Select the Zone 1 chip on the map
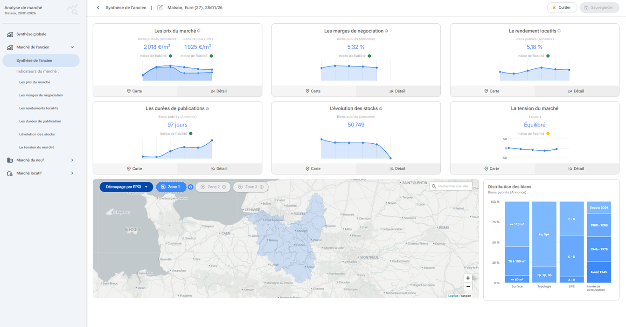626x327 pixels. [171, 187]
